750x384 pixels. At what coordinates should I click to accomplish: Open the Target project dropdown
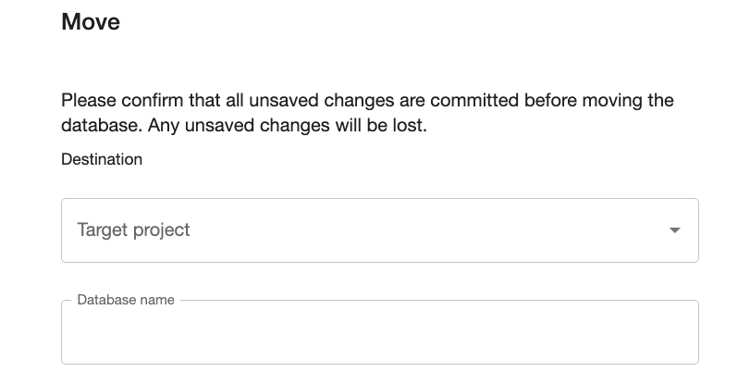379,230
